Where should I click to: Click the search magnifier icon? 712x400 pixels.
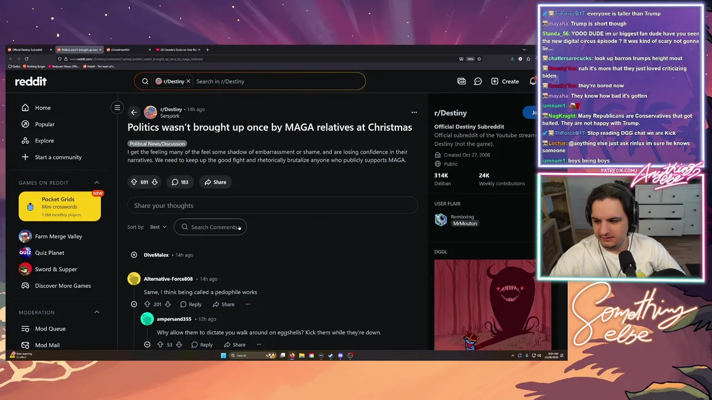pos(145,81)
